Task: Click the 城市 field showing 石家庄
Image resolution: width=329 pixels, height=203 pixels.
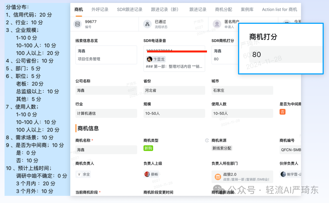Action: (x=242, y=90)
